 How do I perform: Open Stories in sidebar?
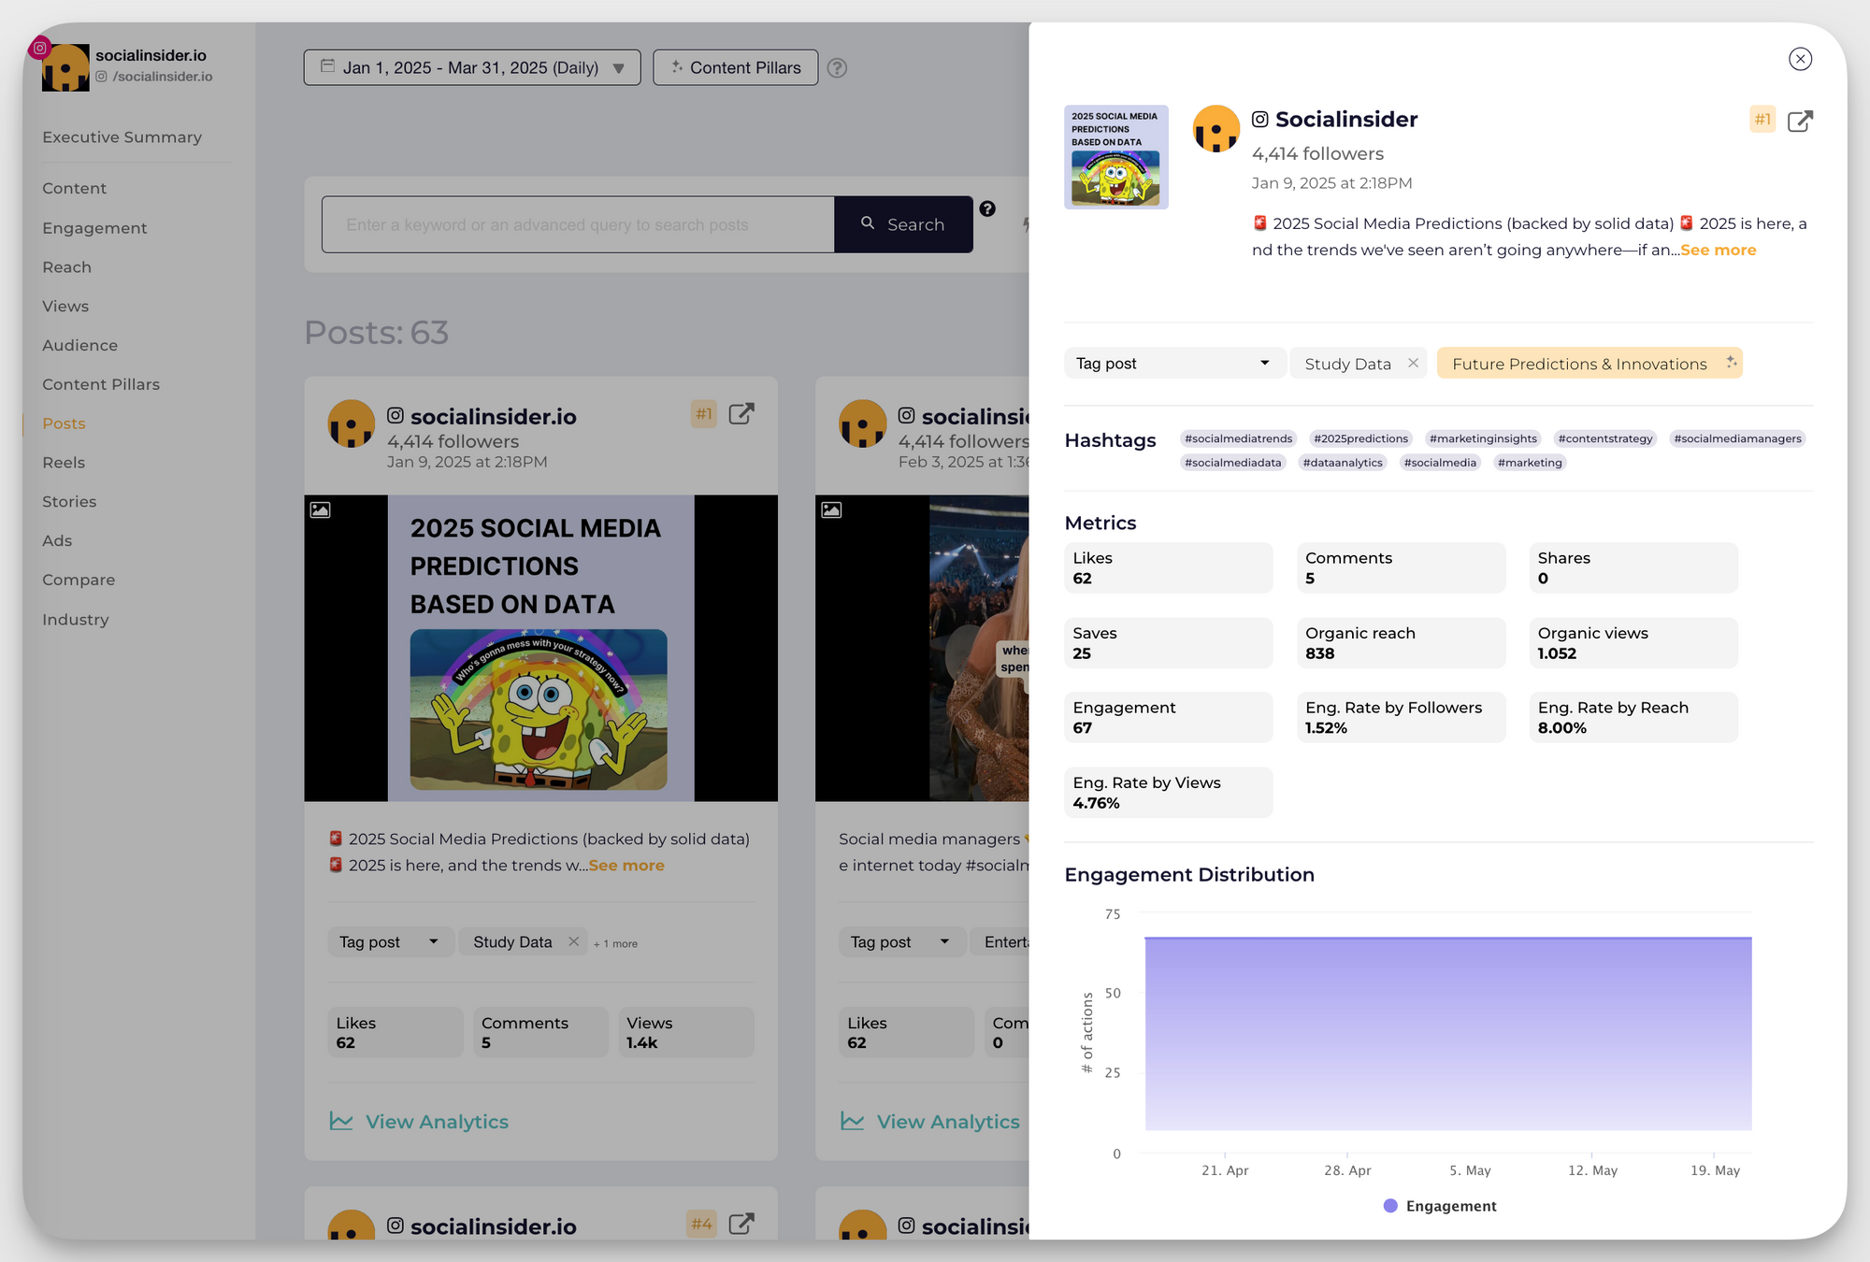(69, 502)
